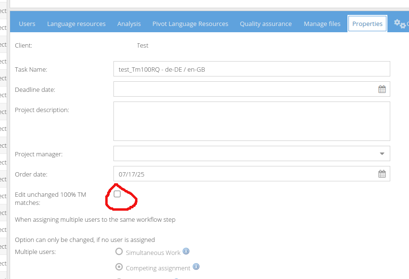Choose the Competing assignment radio button
Viewport: 409px width, 279px height.
click(x=119, y=267)
